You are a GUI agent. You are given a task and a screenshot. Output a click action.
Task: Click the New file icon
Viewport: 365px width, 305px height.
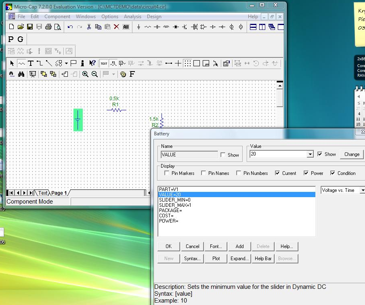coord(11,27)
